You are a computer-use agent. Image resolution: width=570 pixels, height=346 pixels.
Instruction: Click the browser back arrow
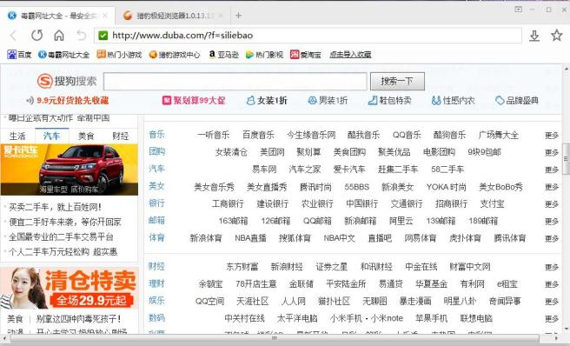[x=14, y=36]
